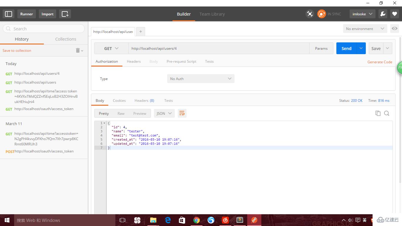Open request Tests tab
Screen dimensions: 402x226
coord(209,61)
